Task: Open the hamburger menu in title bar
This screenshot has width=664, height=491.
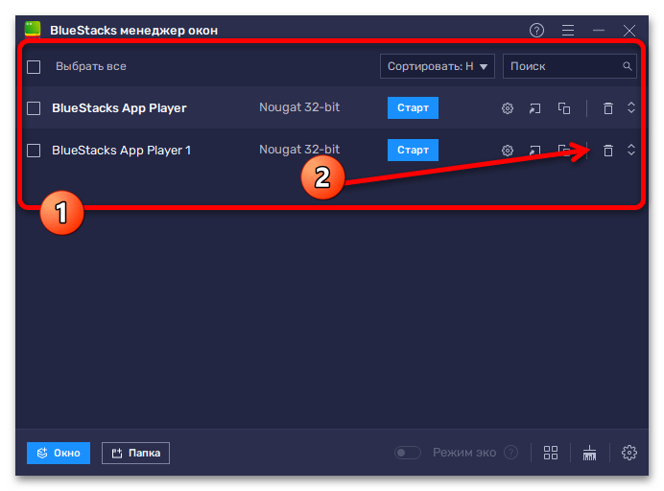Action: coord(568,31)
